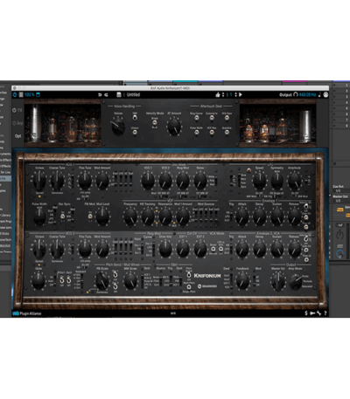Image resolution: width=350 pixels, height=399 pixels.
Task: Flip the External In aftertouch switch
Action: (x=212, y=118)
